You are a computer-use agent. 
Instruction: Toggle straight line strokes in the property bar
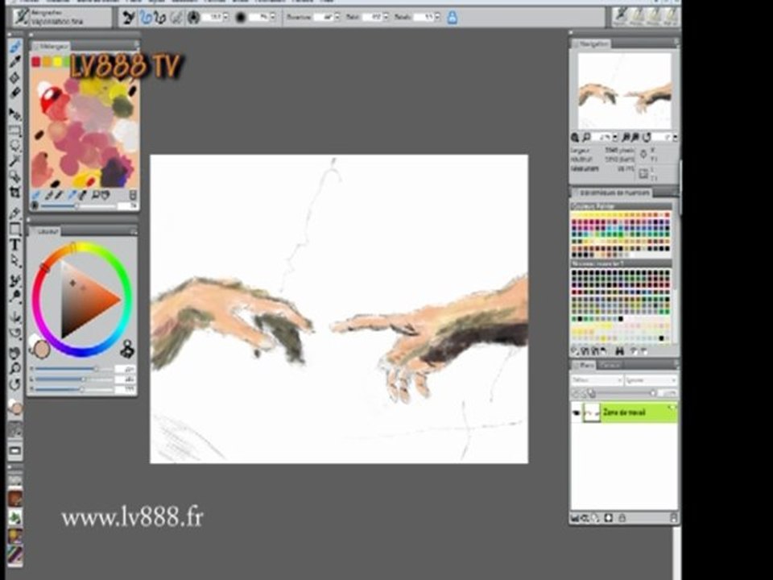[159, 18]
